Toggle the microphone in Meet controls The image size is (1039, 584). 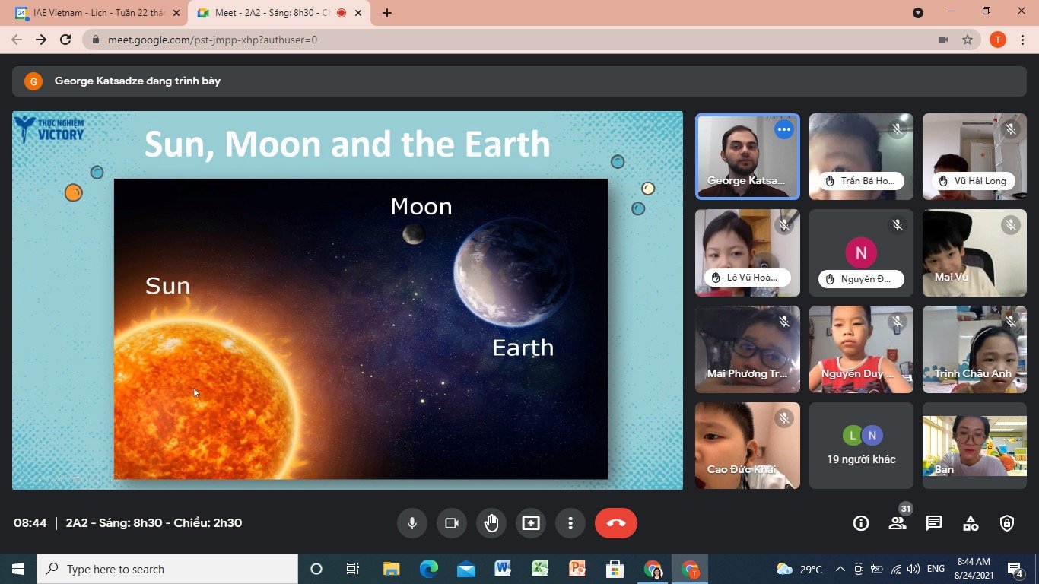click(411, 523)
